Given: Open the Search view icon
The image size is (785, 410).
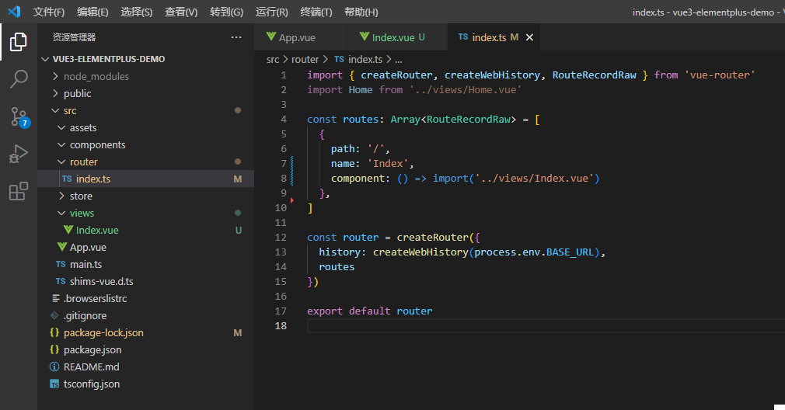Looking at the screenshot, I should (x=19, y=79).
